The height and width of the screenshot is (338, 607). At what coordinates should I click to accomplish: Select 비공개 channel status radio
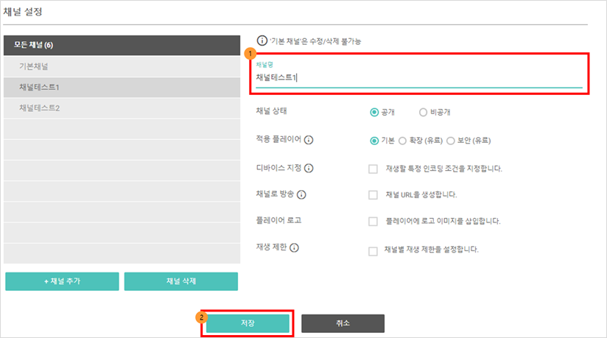pos(423,112)
